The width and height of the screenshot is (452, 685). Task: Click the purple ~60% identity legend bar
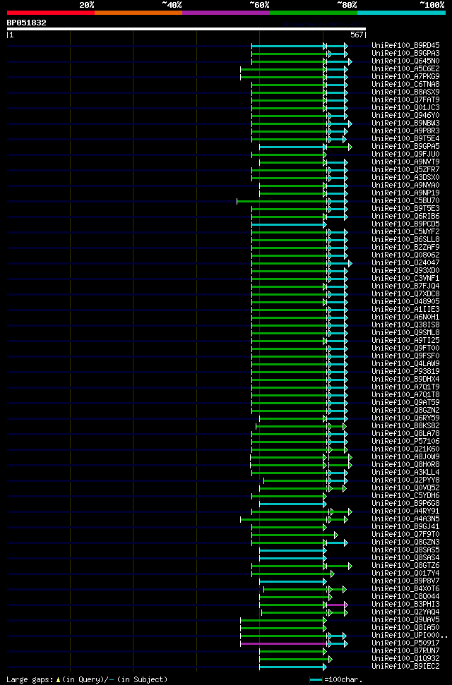226,13
